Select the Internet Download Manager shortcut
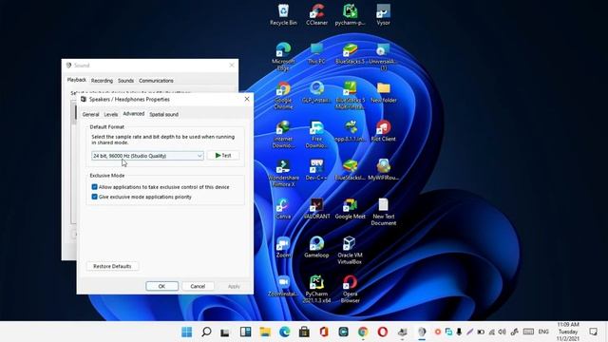The width and height of the screenshot is (608, 342). click(283, 134)
